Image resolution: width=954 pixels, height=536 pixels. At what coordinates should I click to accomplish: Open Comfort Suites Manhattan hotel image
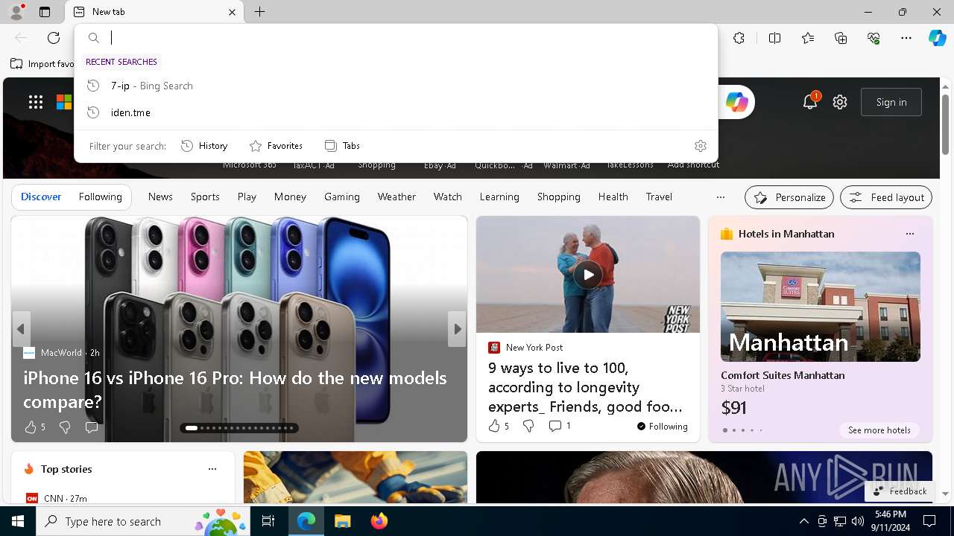(x=821, y=307)
